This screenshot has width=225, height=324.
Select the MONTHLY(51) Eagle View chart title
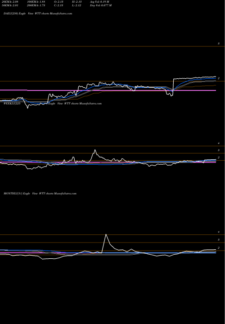[40, 193]
